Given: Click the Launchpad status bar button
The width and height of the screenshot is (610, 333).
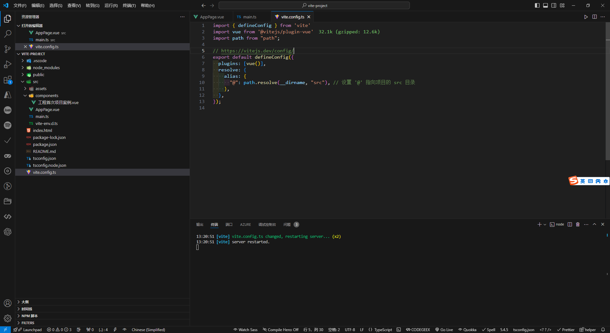Looking at the screenshot, I should click(28, 330).
